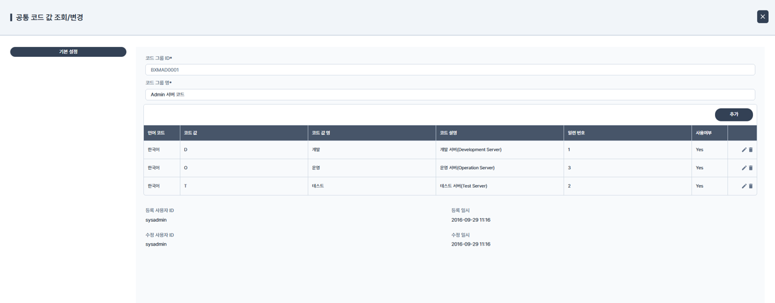775x303 pixels.
Task: Click the date under 등록 일시
Action: pyautogui.click(x=471, y=220)
